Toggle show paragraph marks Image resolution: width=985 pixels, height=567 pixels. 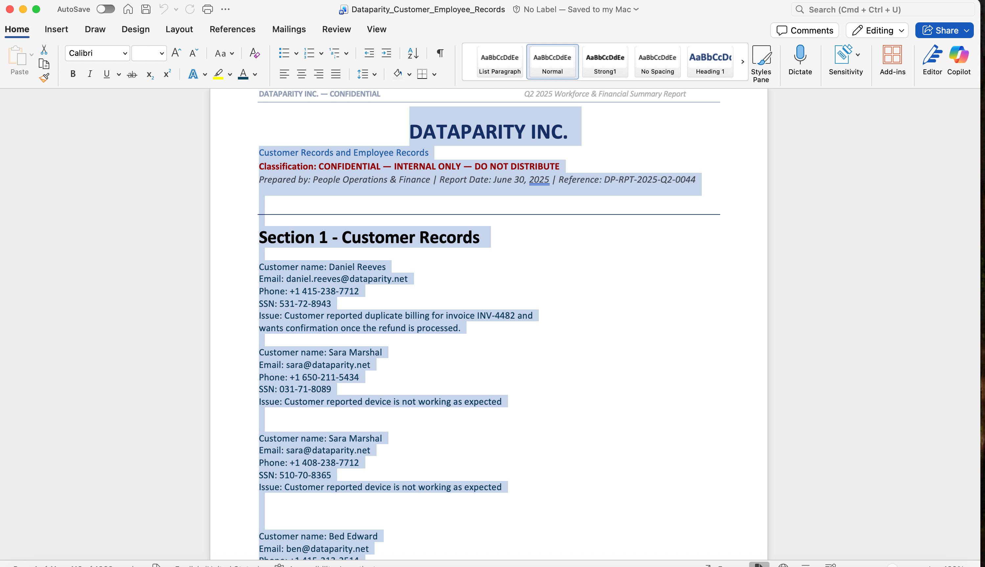440,53
